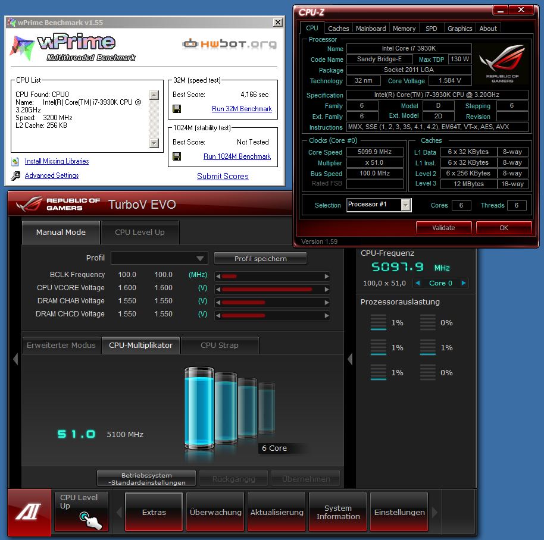Open the System Information button
The height and width of the screenshot is (540, 544).
[338, 512]
